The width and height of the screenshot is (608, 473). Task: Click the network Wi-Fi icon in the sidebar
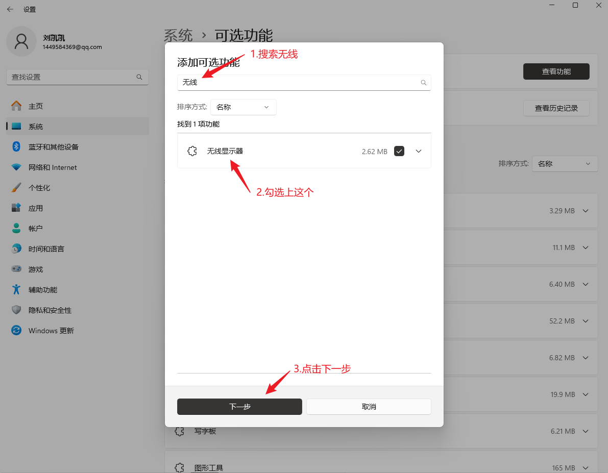(16, 167)
